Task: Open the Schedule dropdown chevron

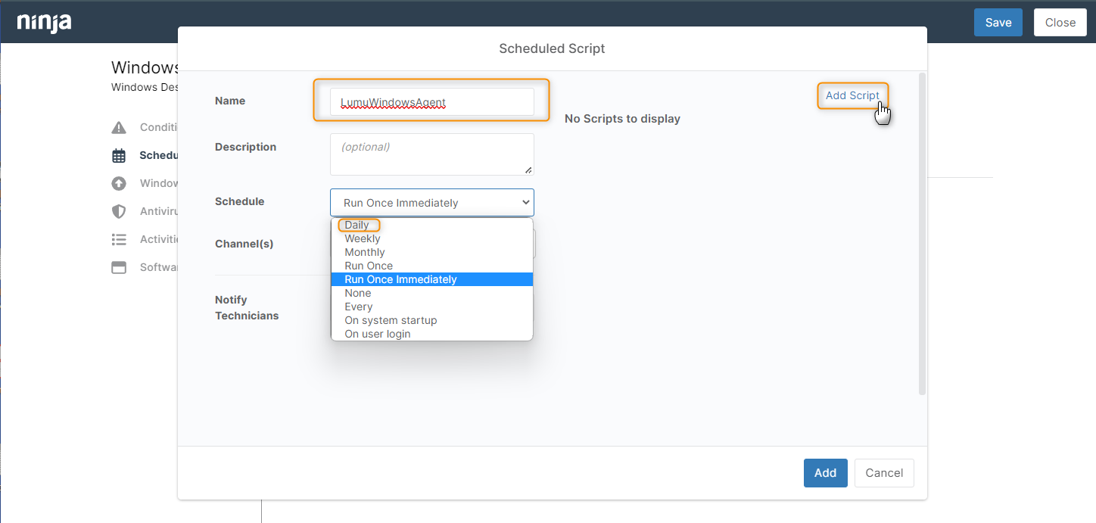Action: (x=525, y=202)
